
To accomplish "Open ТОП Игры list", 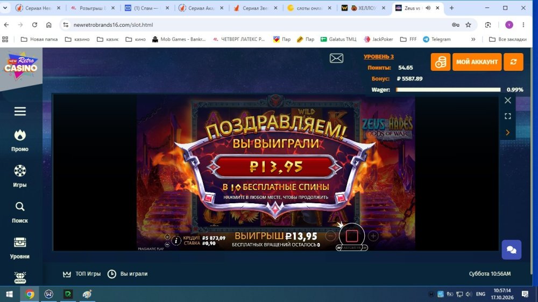I will coord(82,274).
